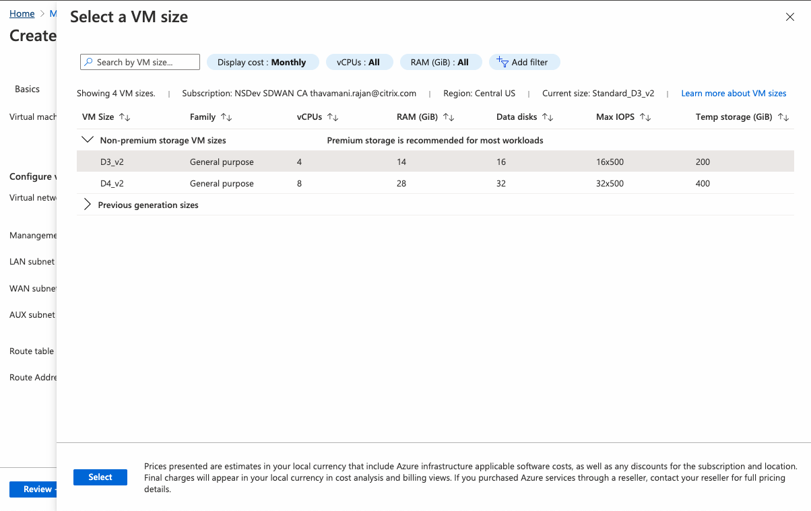Click the Subscription NSDev SDWAN text
This screenshot has width=811, height=511.
(299, 94)
